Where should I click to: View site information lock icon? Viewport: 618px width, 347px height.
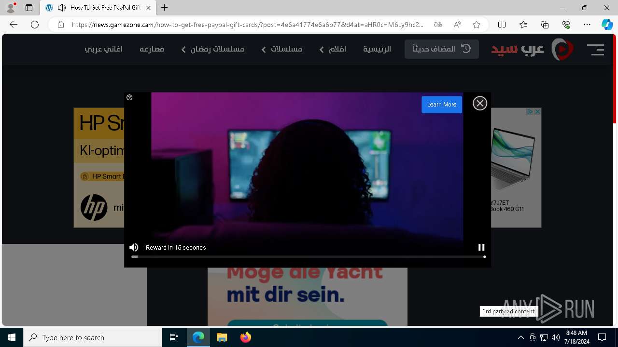pyautogui.click(x=60, y=25)
